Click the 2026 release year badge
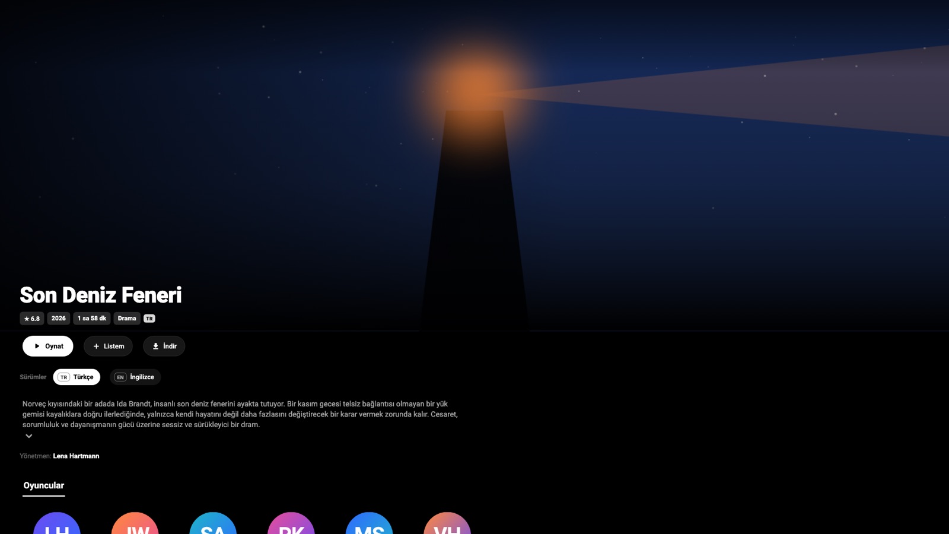The image size is (949, 534). (x=59, y=319)
